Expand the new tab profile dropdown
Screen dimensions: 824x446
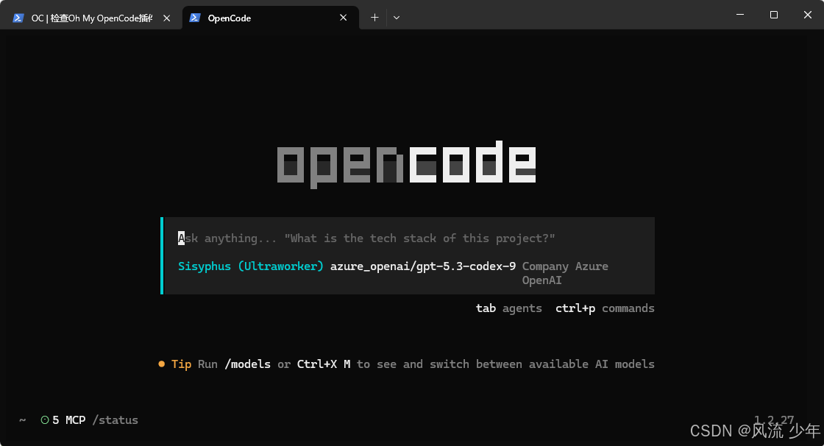tap(397, 18)
